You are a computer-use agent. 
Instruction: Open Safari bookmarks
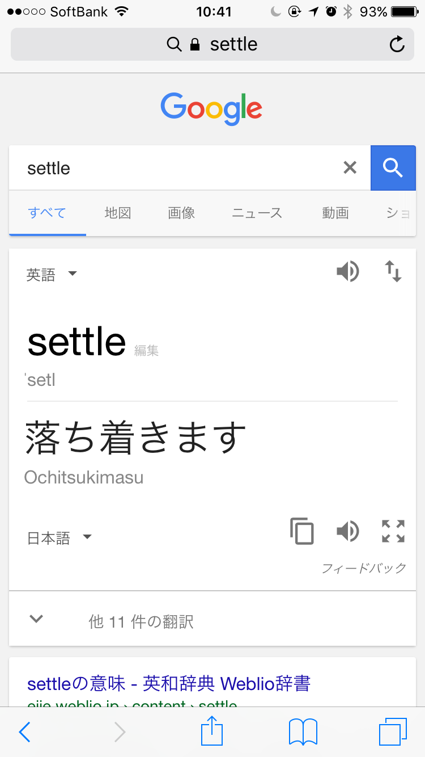pyautogui.click(x=303, y=731)
